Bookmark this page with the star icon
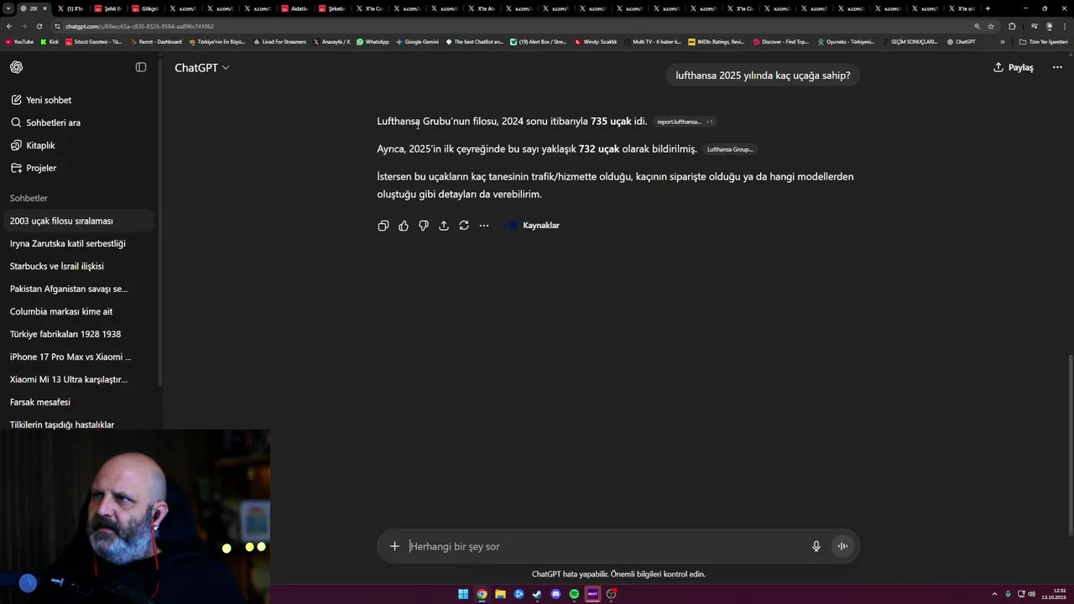Image resolution: width=1074 pixels, height=604 pixels. (x=991, y=26)
